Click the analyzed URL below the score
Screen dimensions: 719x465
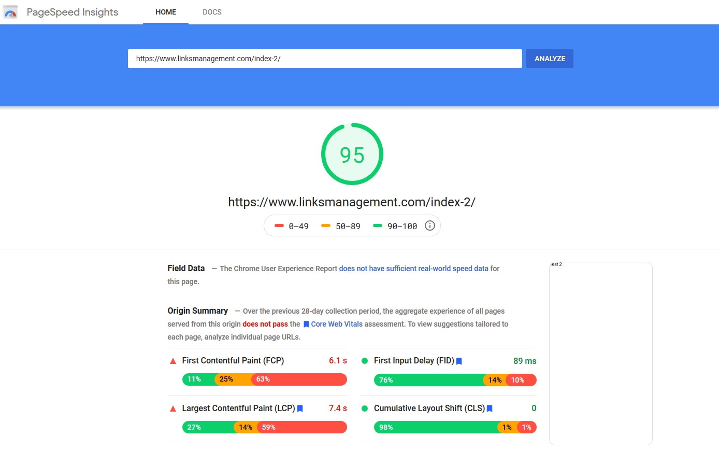tap(352, 202)
